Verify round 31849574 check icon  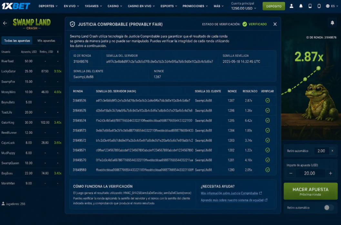[x=267, y=120]
